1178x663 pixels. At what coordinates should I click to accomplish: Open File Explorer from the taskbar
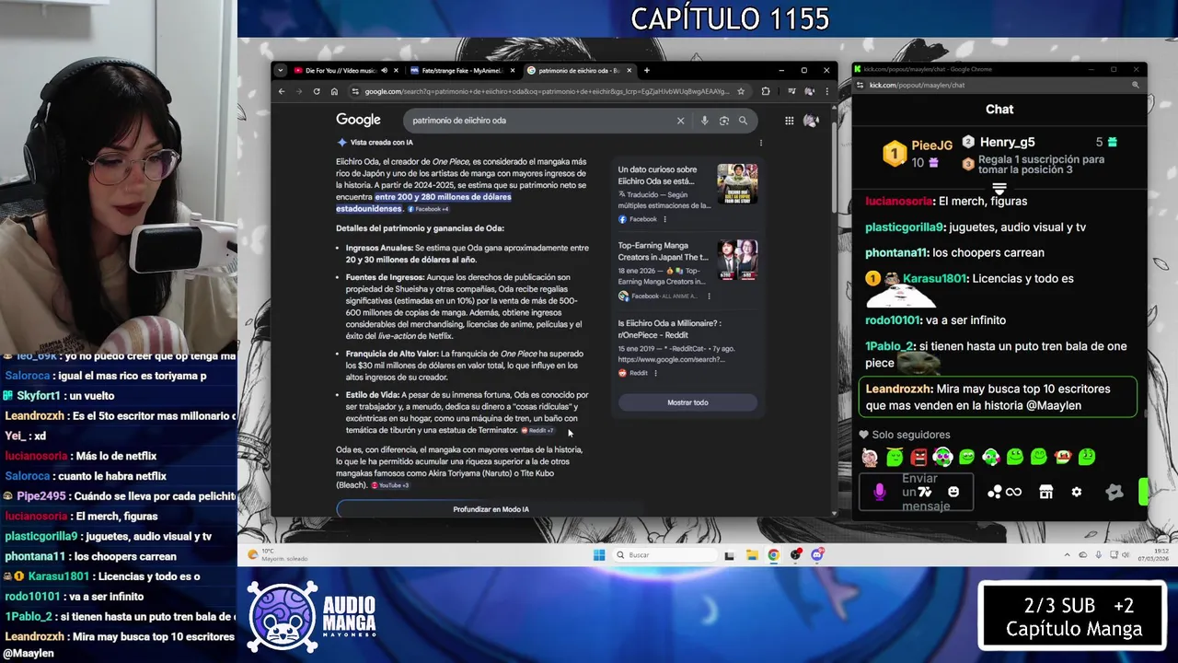coord(752,554)
